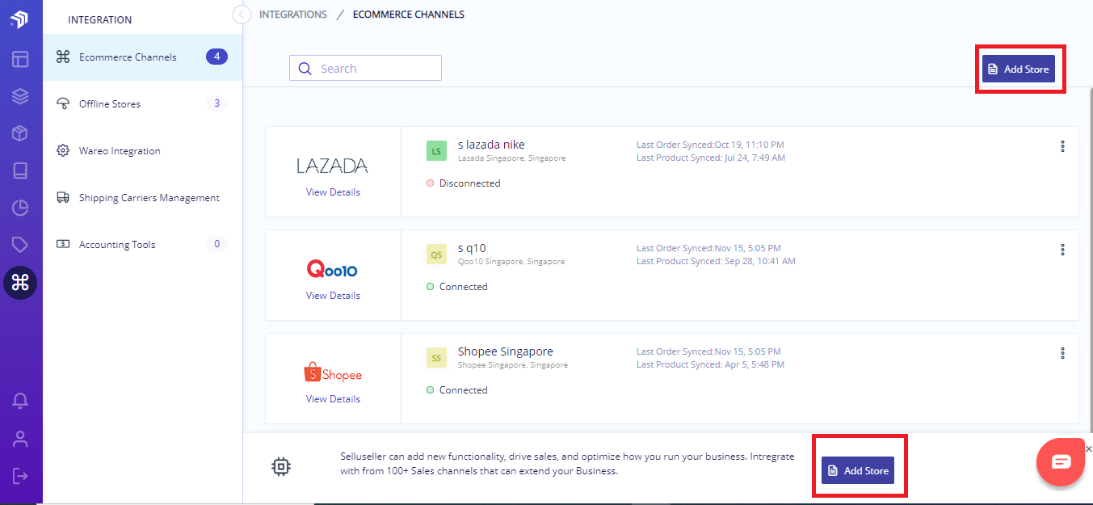Click the Qoo10 logo
1093x505 pixels.
point(333,268)
